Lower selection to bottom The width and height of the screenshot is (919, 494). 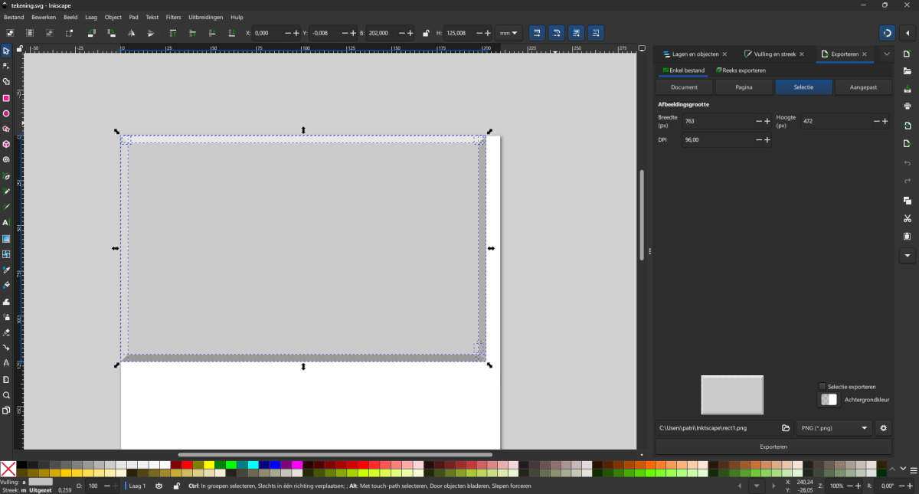coord(231,33)
